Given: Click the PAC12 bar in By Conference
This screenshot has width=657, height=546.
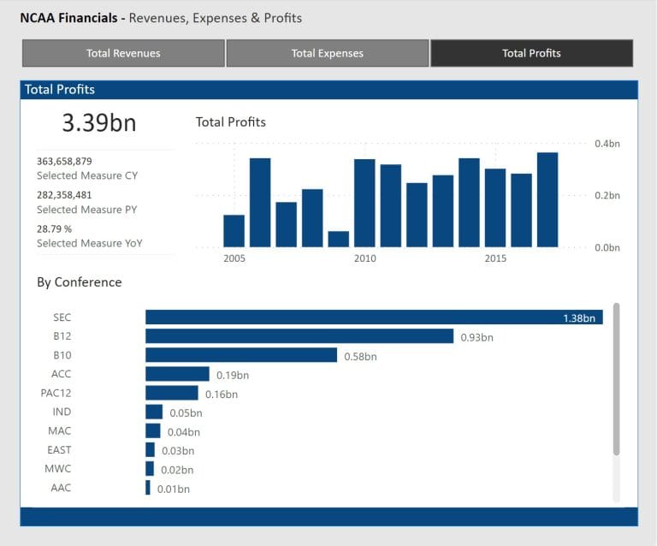Looking at the screenshot, I should [x=172, y=394].
